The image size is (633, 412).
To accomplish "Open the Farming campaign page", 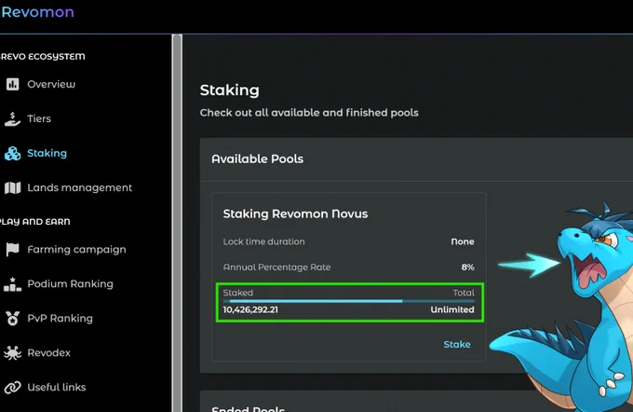I will click(x=76, y=250).
